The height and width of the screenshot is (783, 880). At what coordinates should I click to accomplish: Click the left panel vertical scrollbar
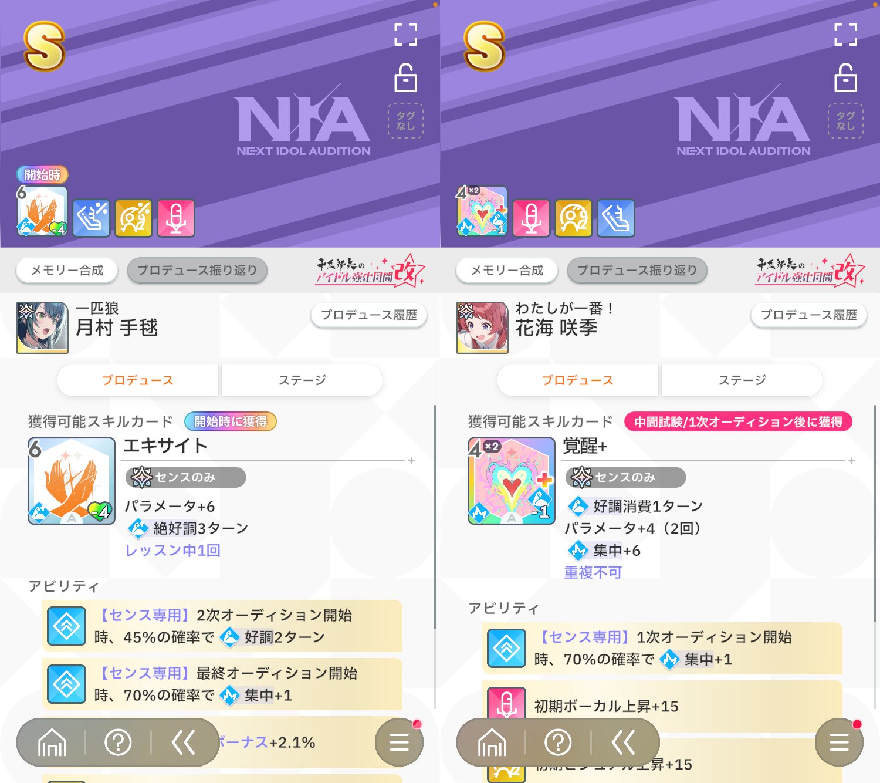pos(435,517)
